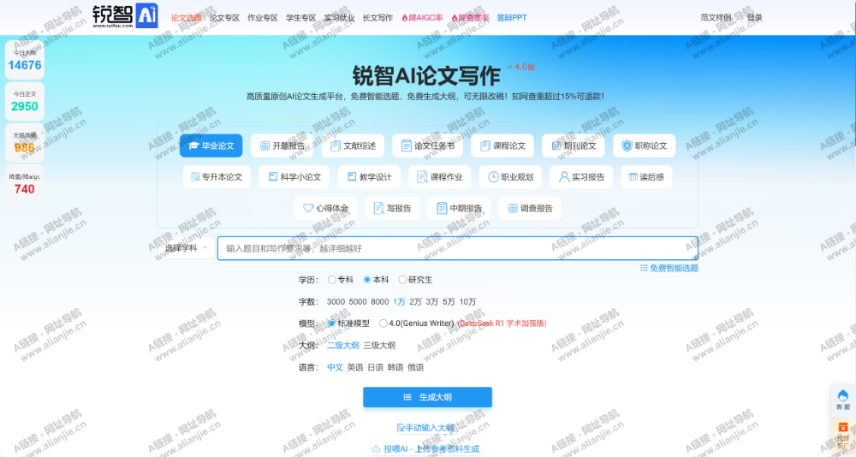This screenshot has width=856, height=457.
Task: Choose the 调查报告 category
Action: pyautogui.click(x=530, y=208)
